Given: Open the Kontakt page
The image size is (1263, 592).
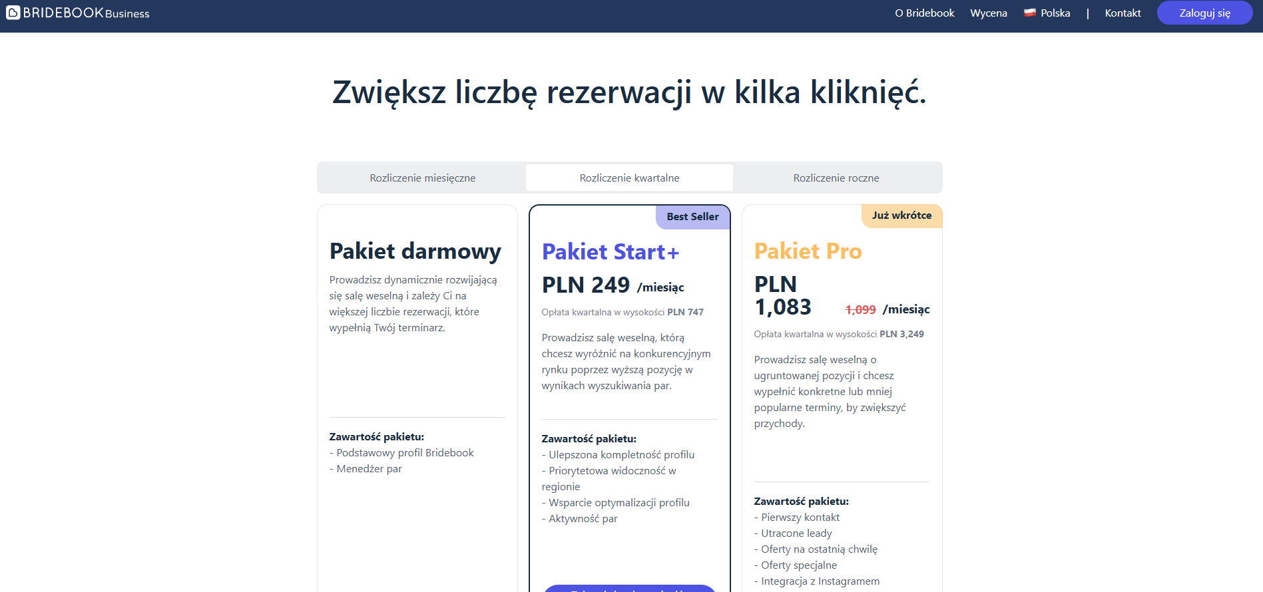Looking at the screenshot, I should point(1123,13).
